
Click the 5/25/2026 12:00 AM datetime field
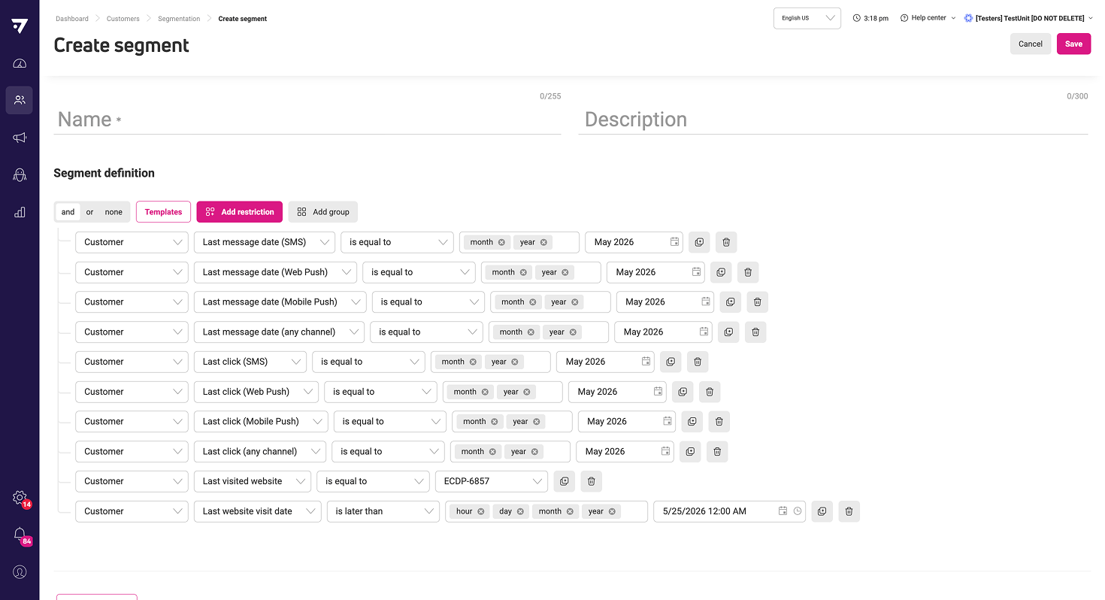click(729, 511)
